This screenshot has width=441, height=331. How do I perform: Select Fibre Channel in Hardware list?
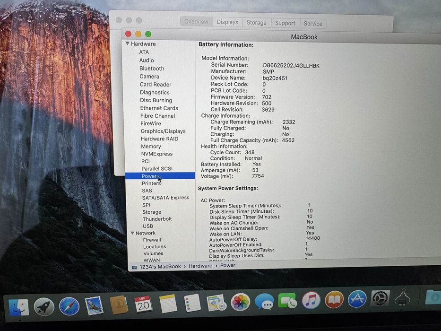[x=158, y=116]
